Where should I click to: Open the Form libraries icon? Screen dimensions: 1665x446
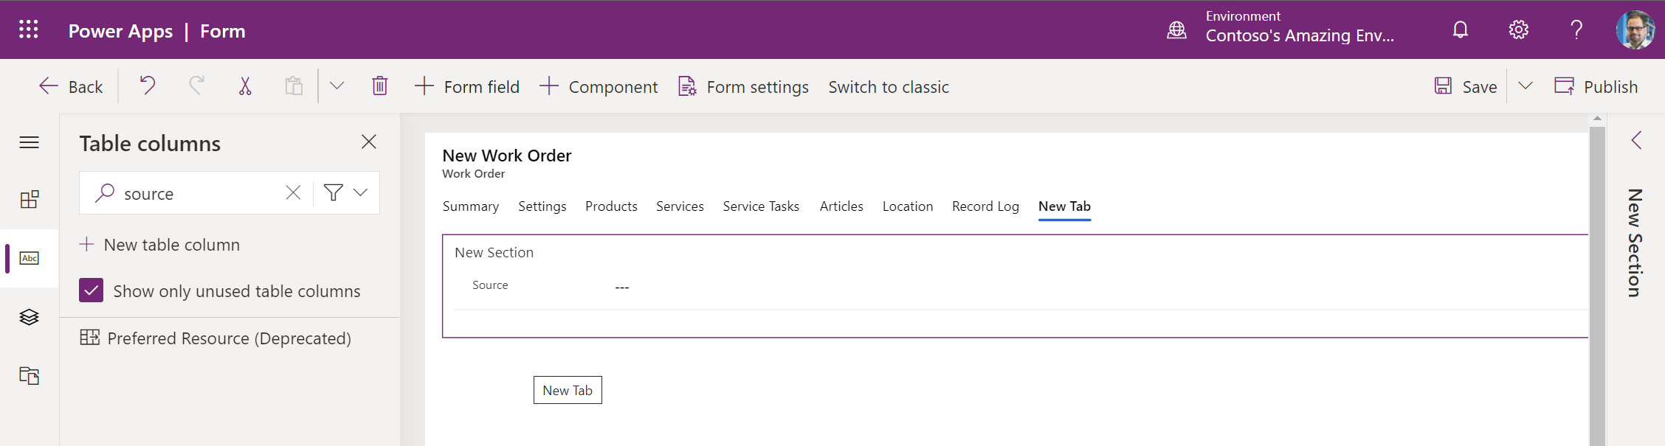30,376
